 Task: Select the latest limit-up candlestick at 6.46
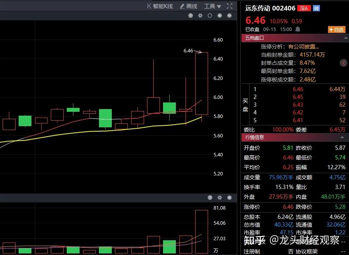(201, 84)
